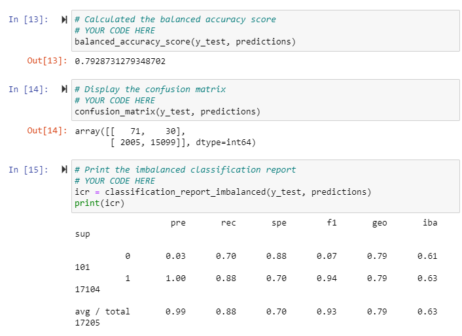Click the Out[14] prompt label

pos(47,131)
